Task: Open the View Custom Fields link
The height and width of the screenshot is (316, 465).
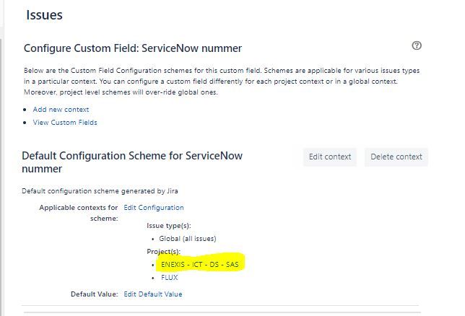Action: (x=65, y=123)
